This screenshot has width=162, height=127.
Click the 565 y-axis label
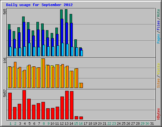[x=5, y=11]
